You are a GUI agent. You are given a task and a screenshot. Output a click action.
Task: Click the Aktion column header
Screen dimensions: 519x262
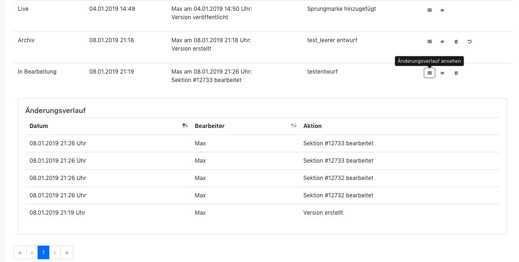pos(312,126)
